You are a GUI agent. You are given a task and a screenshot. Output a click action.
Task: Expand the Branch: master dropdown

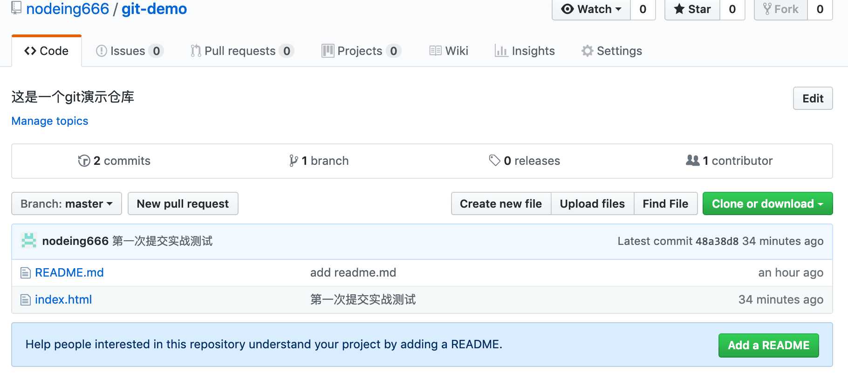[x=67, y=203]
